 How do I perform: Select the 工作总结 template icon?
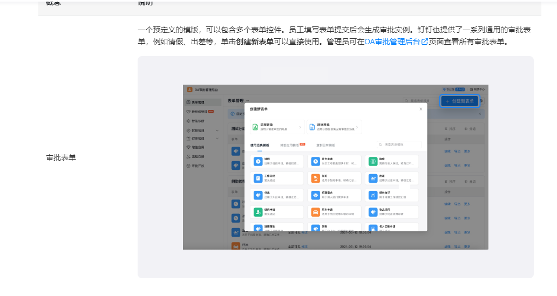[x=258, y=178]
